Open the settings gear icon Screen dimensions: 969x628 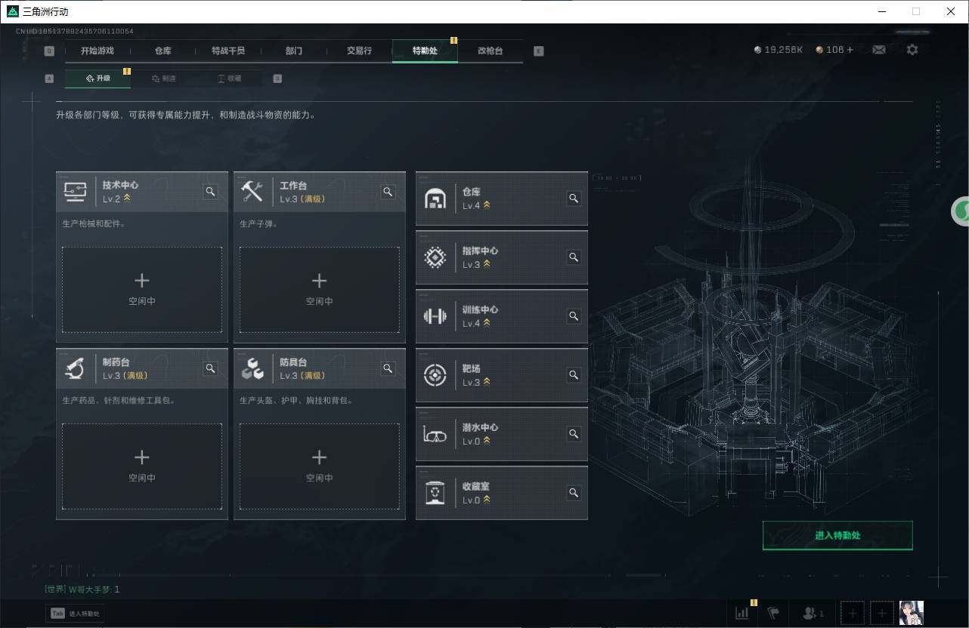912,50
